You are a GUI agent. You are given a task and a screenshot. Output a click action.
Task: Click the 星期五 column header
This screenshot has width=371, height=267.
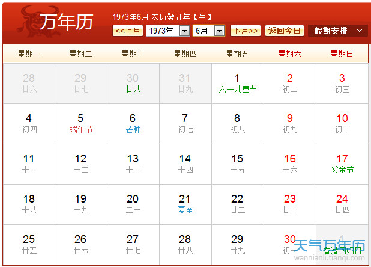click(x=237, y=54)
